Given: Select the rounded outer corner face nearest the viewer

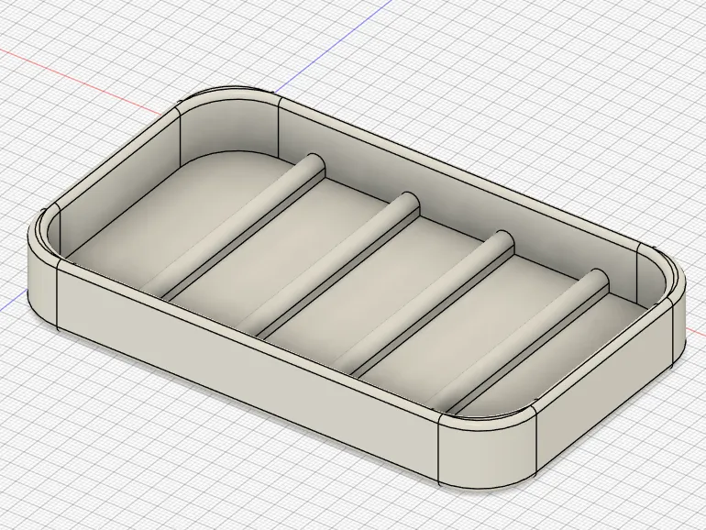Looking at the screenshot, I should [x=487, y=451].
